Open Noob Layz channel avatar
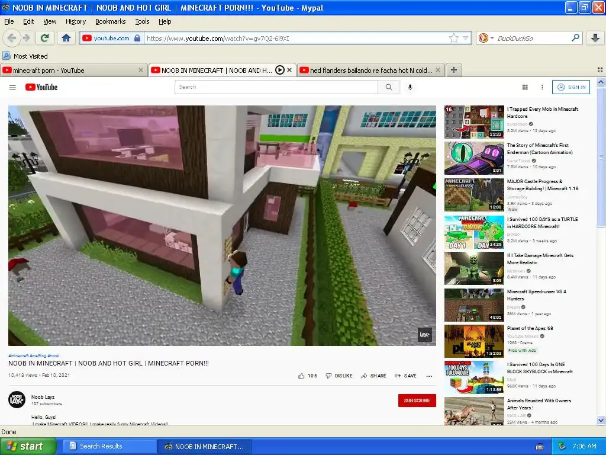 click(17, 400)
